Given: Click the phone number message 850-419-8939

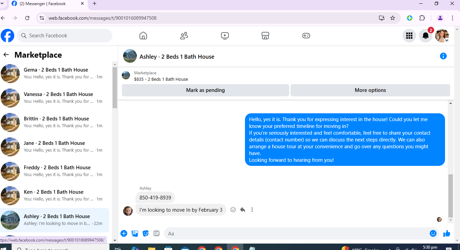Looking at the screenshot, I should (x=155, y=197).
